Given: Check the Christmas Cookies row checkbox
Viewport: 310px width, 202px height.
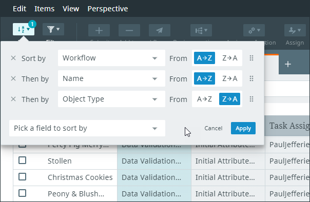Looking at the screenshot, I should 23,177.
